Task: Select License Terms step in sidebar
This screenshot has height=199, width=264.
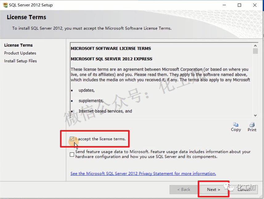Action: tap(18, 45)
